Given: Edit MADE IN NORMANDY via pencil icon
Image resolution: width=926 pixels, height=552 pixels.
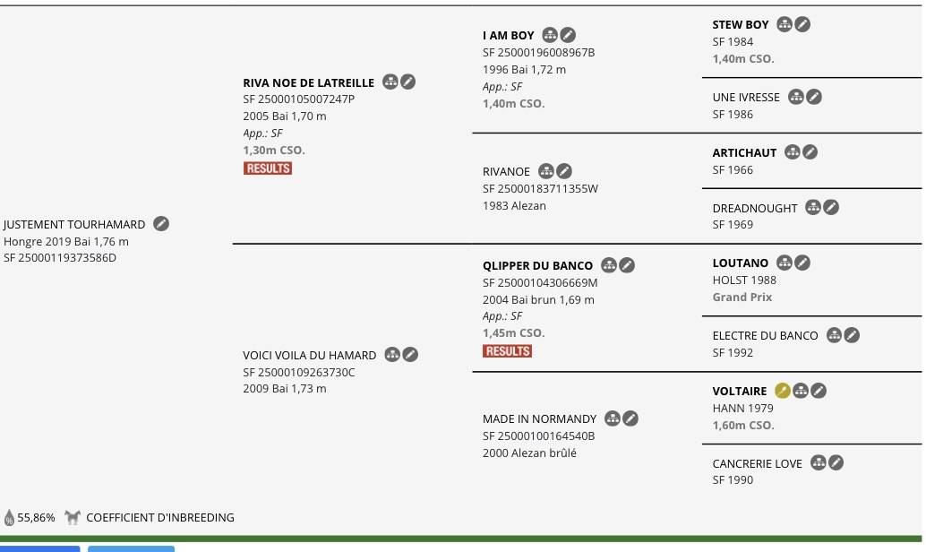Looking at the screenshot, I should [630, 418].
